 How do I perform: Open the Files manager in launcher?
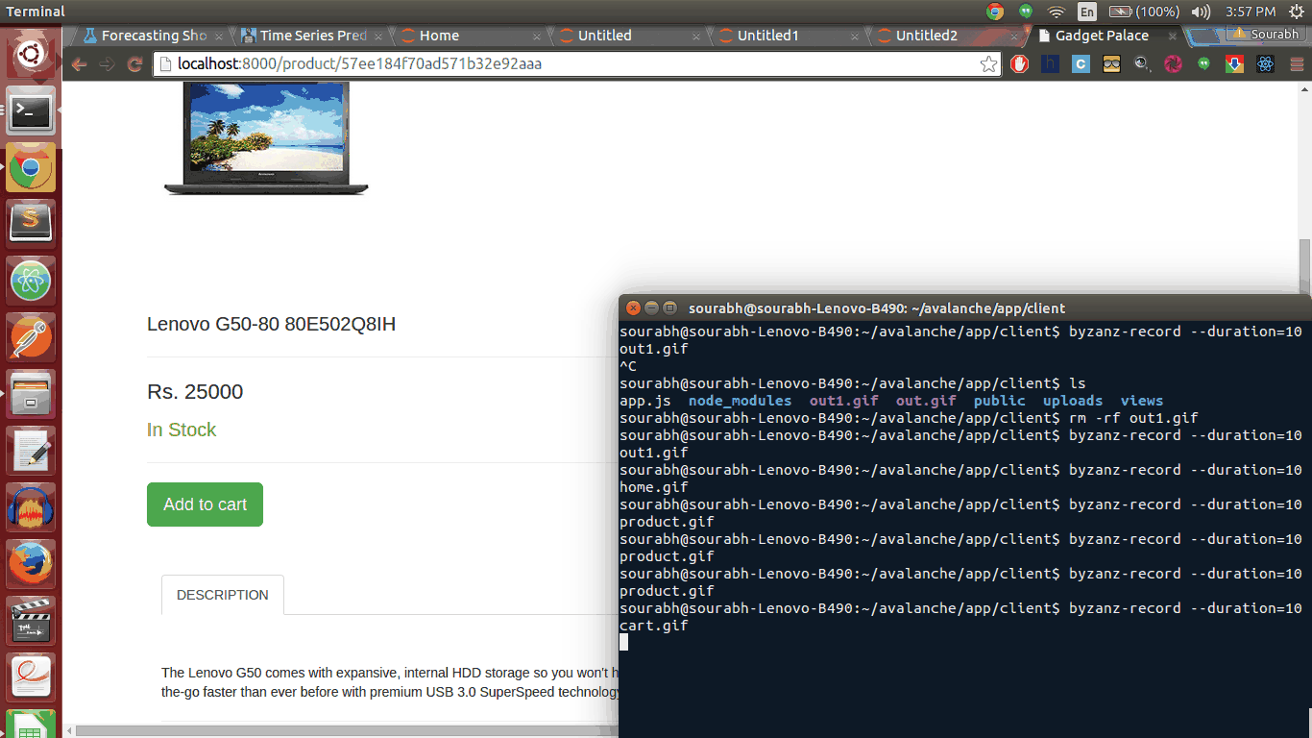point(32,395)
